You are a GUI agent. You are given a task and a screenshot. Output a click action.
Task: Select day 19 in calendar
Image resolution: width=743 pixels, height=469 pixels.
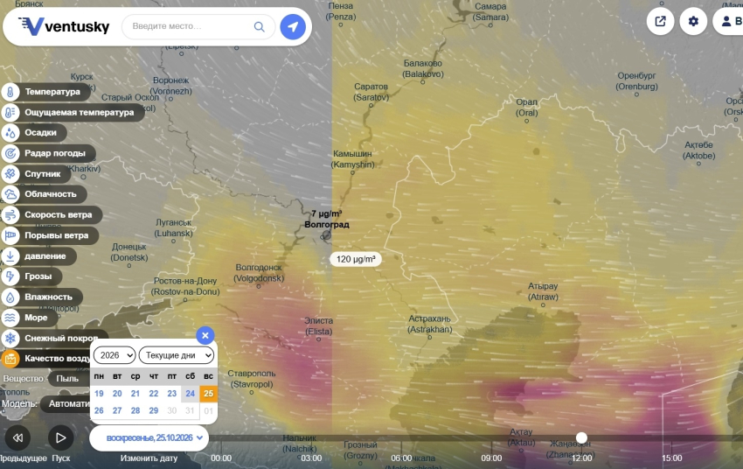tap(99, 394)
